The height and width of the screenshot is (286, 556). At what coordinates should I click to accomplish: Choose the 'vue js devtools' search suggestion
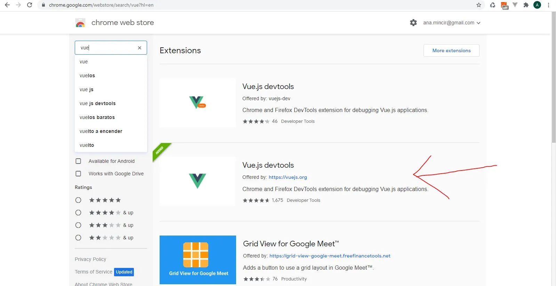(111, 103)
